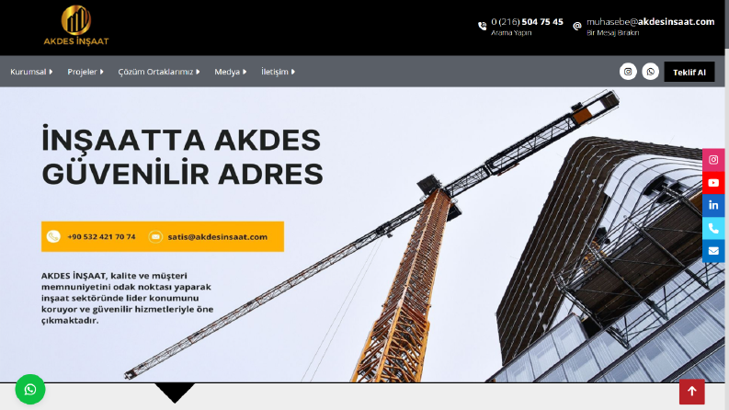729x410 pixels.
Task: Click the Teklif Al button
Action: point(689,72)
